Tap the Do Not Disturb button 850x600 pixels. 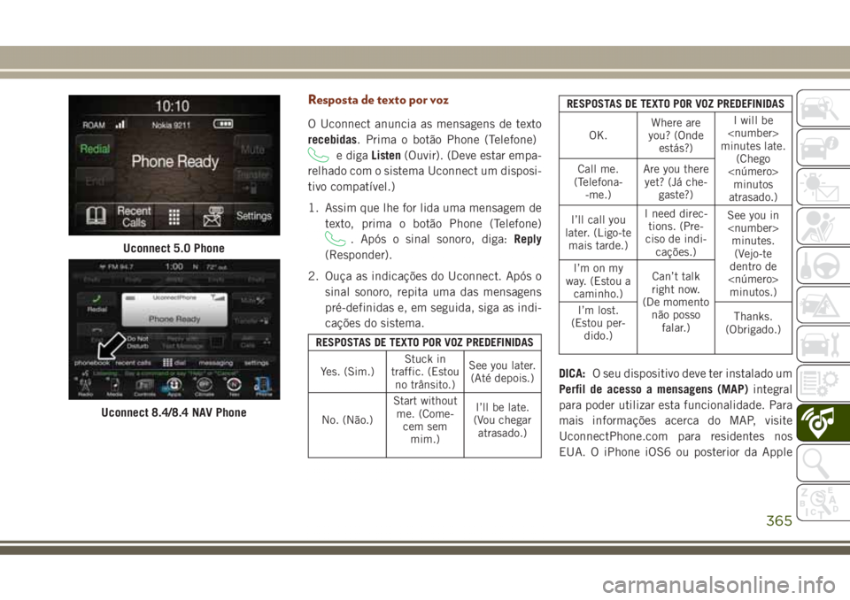pos(138,342)
